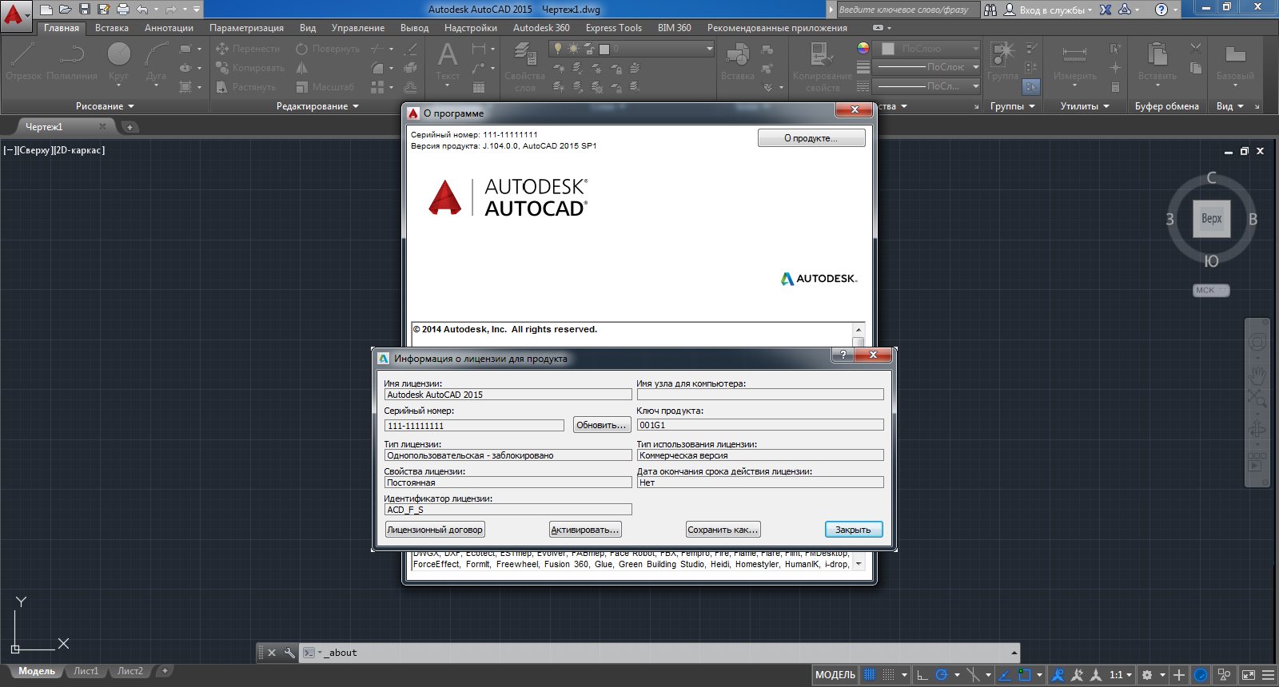Open the Параметризация ribbon tab
1279x687 pixels.
tap(246, 28)
